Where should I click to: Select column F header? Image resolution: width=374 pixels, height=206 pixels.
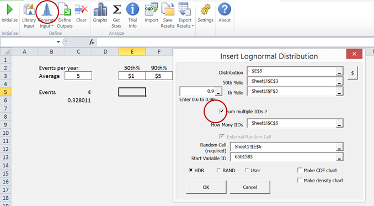pyautogui.click(x=159, y=51)
